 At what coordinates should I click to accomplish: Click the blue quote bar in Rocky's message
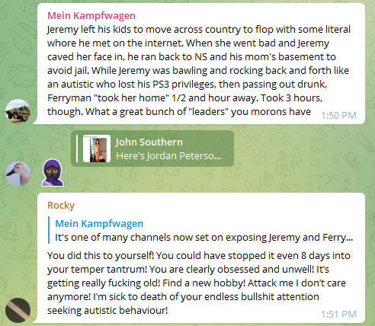tap(49, 230)
